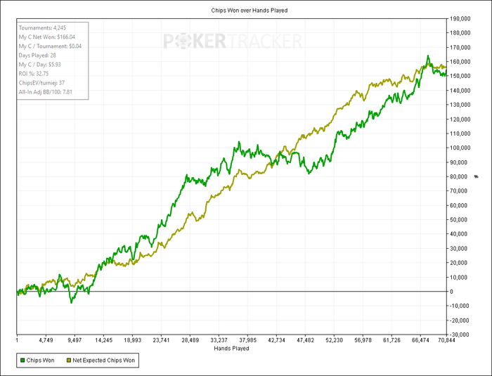Click the 100,000 y-axis label
Viewport: 492px width, 376px height.
point(460,148)
